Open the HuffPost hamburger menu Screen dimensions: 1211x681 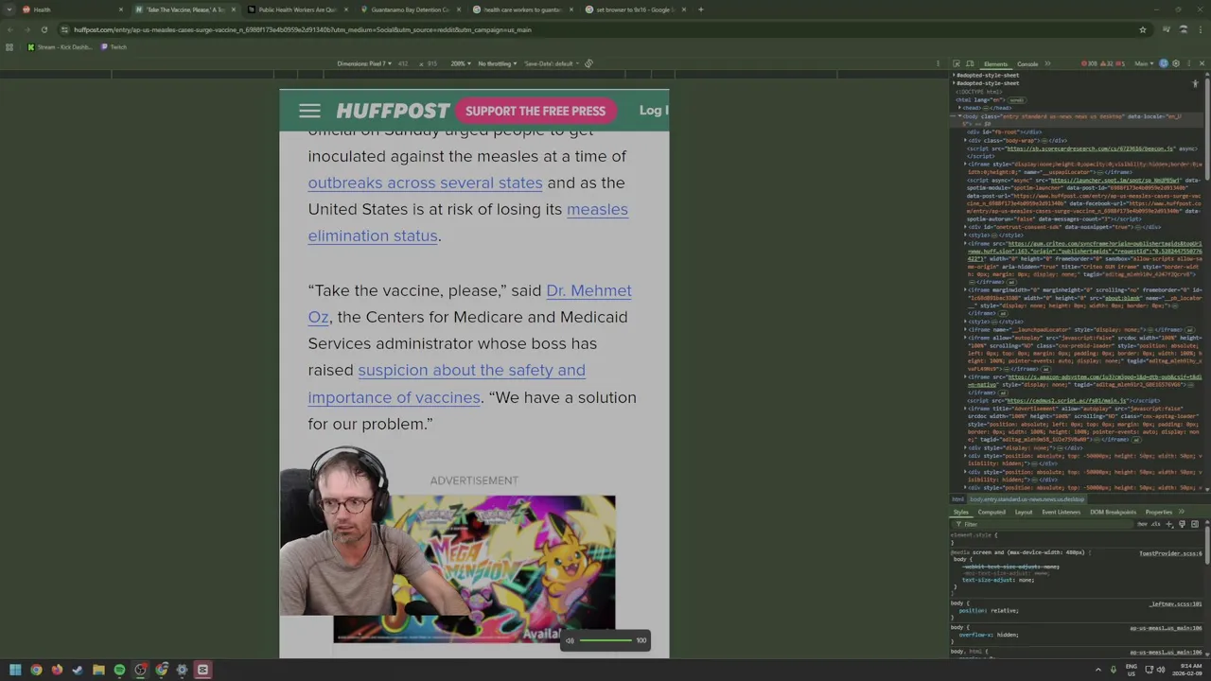[309, 111]
